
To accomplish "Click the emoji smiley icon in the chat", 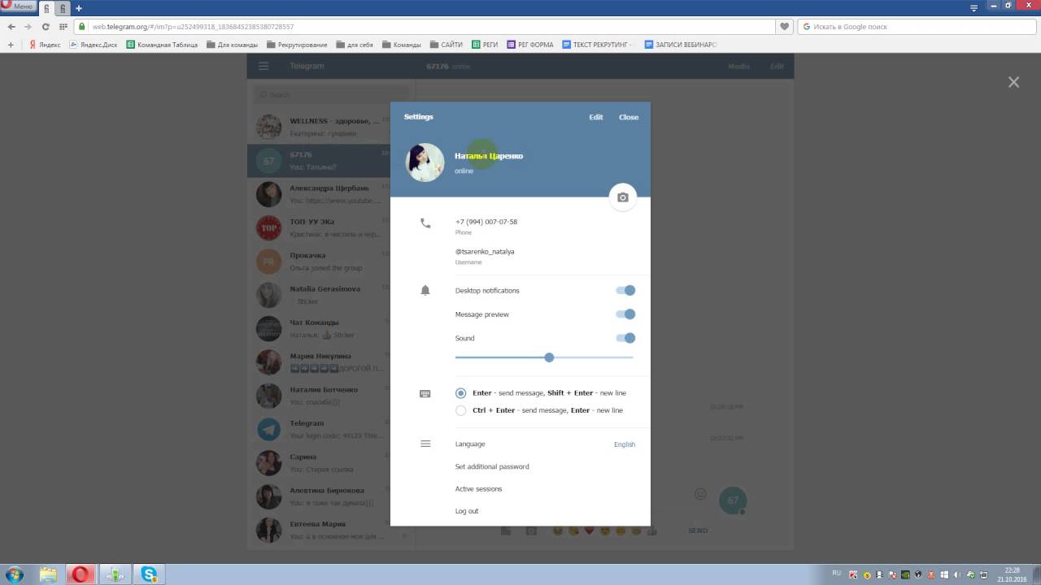I will coord(700,494).
